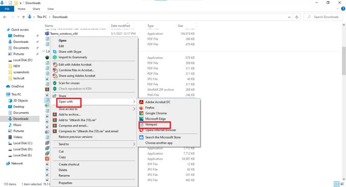Click the Music note icon in the sidebar
Image resolution: width=346 pixels, height=187 pixels.
click(x=10, y=125)
